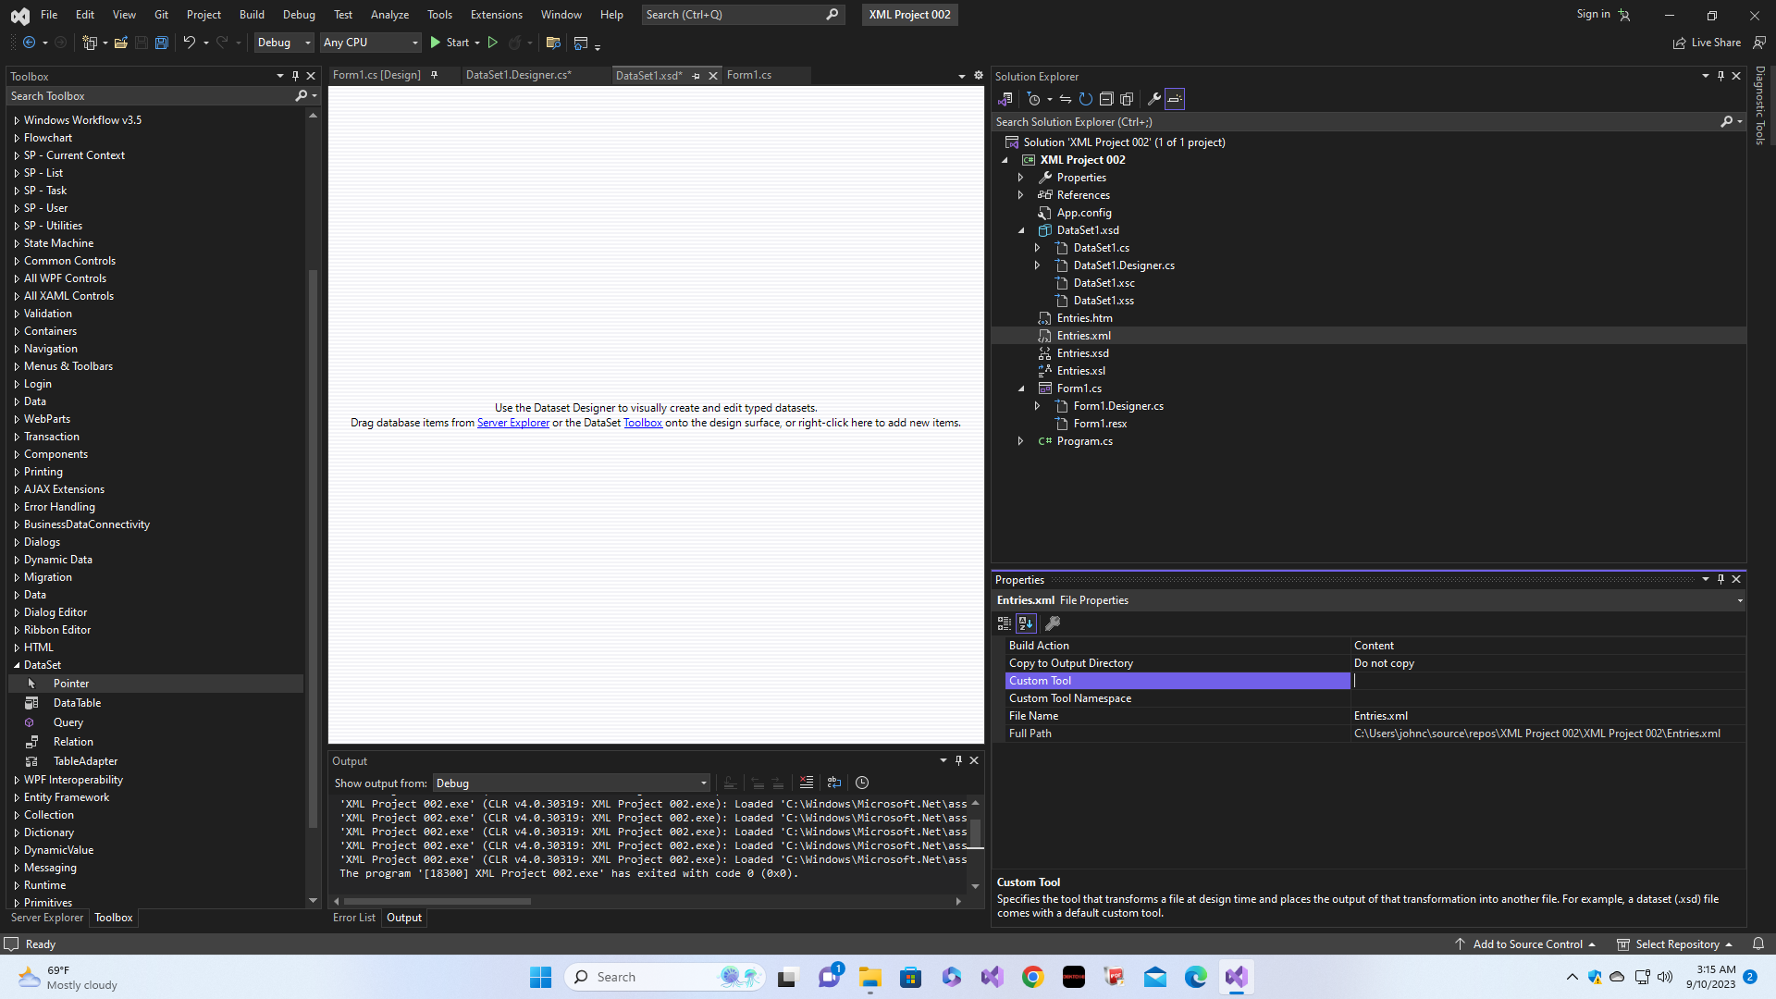Click the Search Solution Explorer field
The height and width of the screenshot is (999, 1776).
point(1355,122)
